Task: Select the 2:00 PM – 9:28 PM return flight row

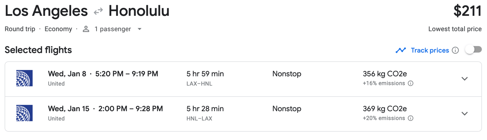Action: (x=243, y=114)
